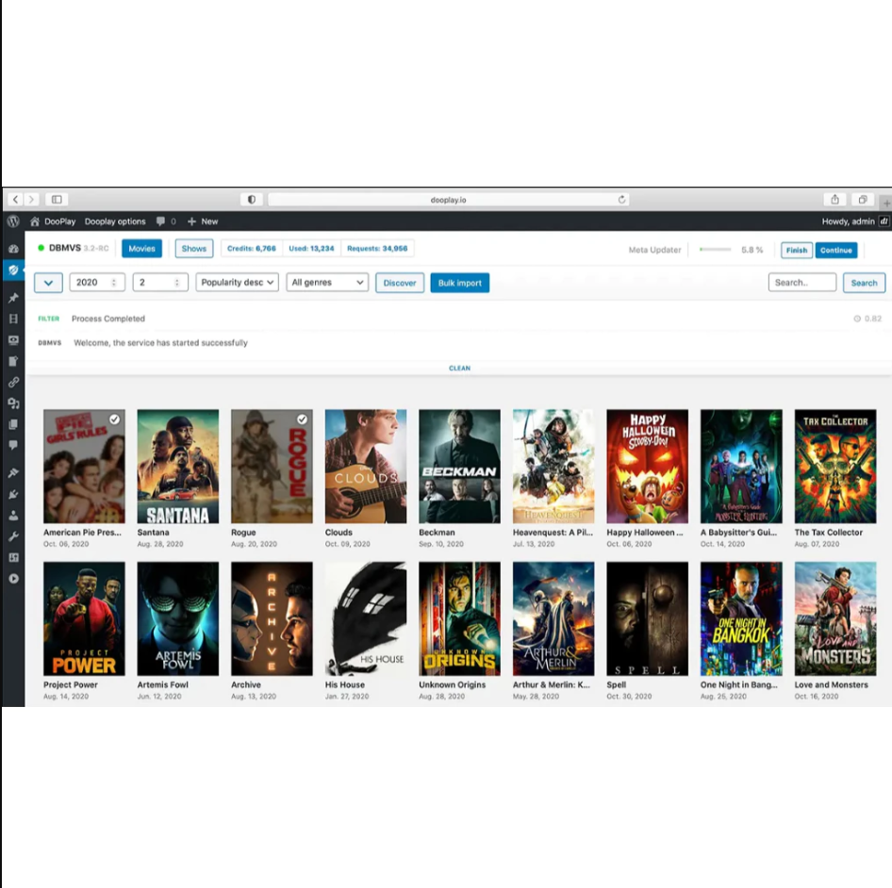Open the New content menu
The image size is (892, 888).
click(x=203, y=222)
